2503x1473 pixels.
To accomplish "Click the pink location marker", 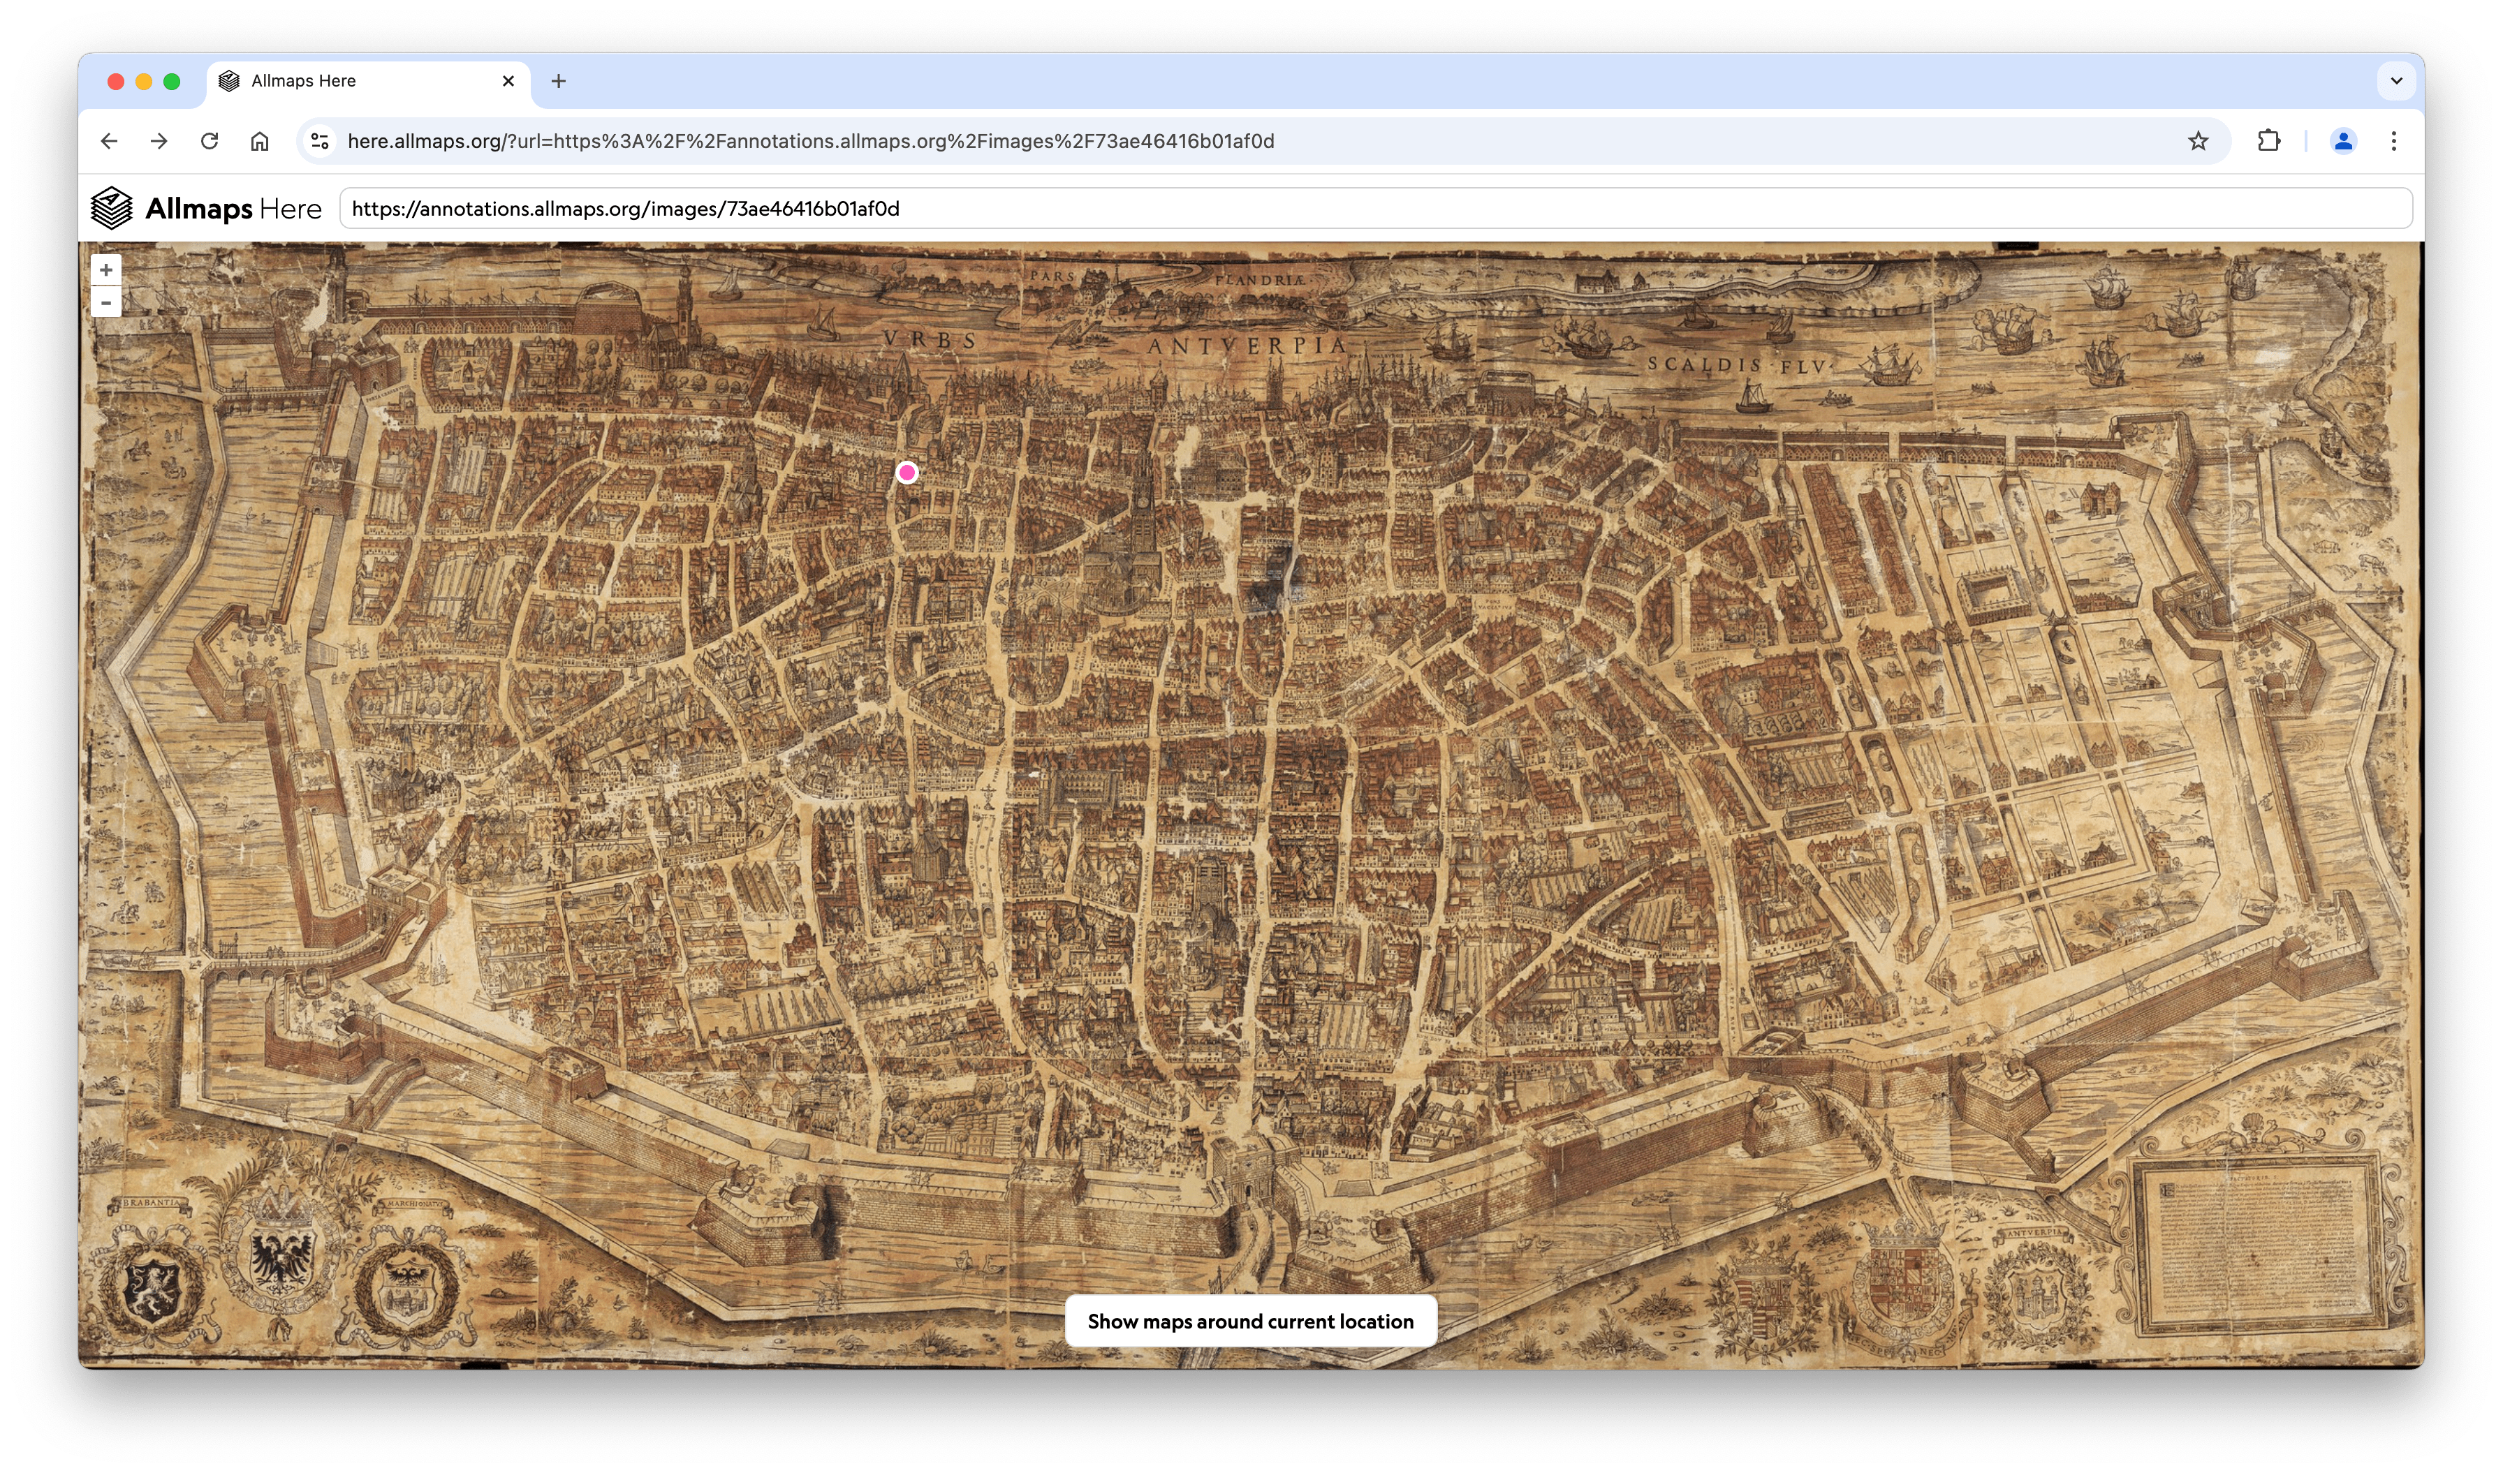I will pyautogui.click(x=906, y=473).
